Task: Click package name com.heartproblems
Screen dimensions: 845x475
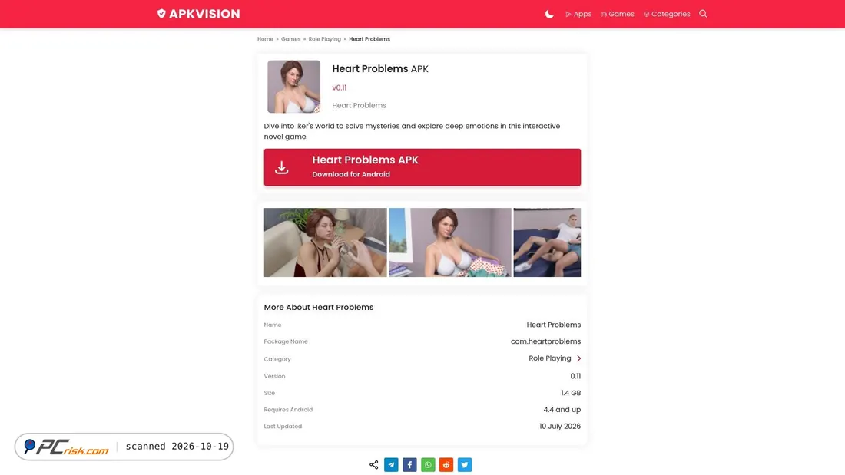Action: [546, 341]
